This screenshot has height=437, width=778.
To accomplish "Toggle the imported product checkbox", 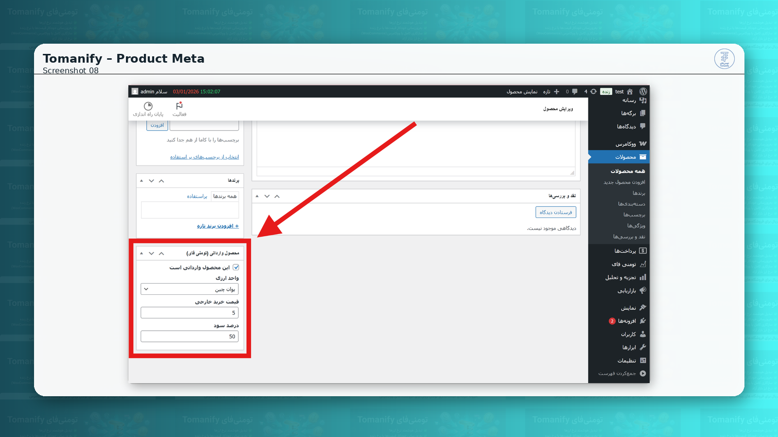I will 236,268.
